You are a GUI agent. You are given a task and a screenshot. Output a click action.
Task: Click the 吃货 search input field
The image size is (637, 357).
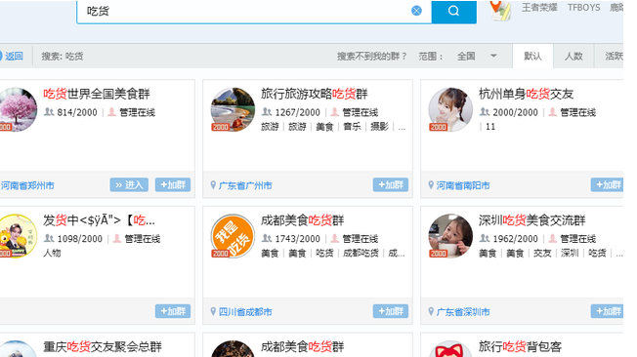[x=243, y=12]
